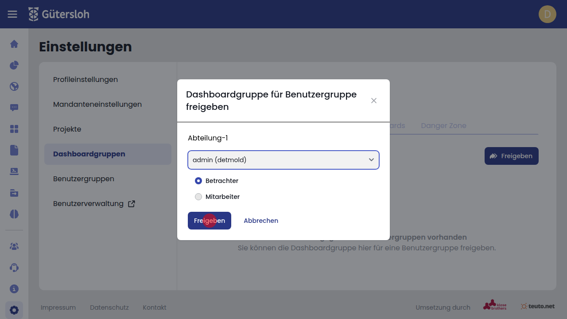Expand the admin (detmold) user group dropdown
Viewport: 567px width, 319px height.
[283, 160]
